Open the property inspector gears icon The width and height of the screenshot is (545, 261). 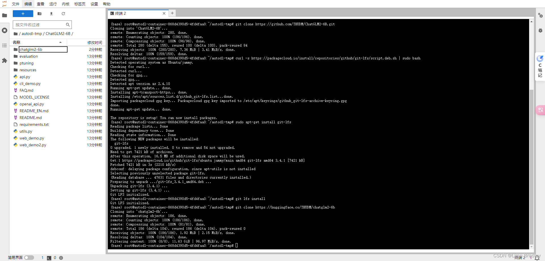[540, 15]
